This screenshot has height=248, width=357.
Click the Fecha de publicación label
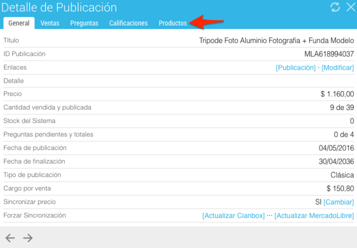(35, 148)
